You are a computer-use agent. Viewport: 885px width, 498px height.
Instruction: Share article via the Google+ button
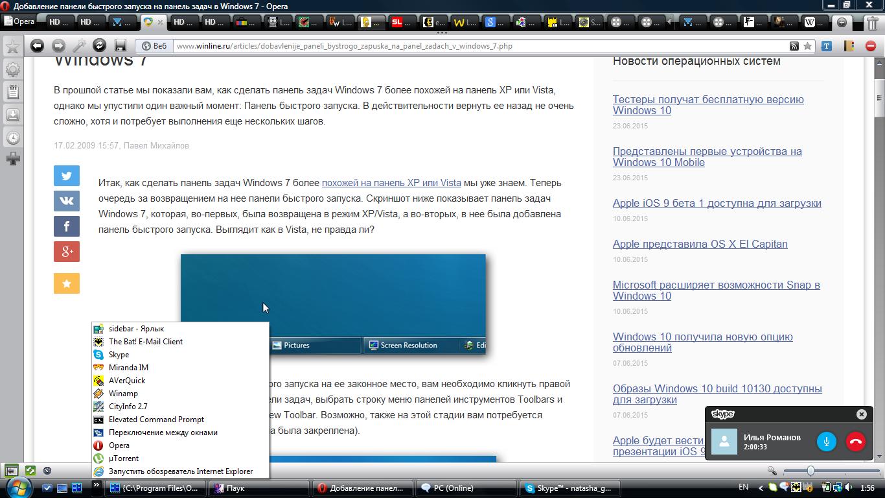(x=67, y=252)
